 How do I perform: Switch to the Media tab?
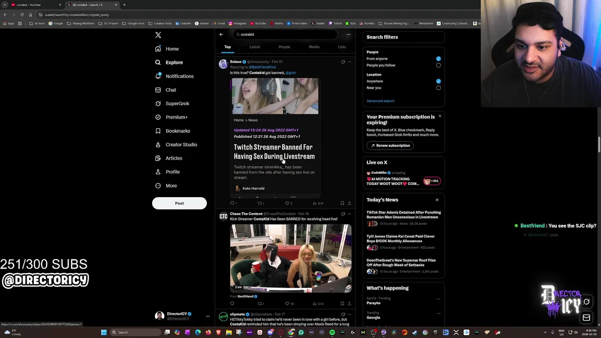click(x=314, y=47)
